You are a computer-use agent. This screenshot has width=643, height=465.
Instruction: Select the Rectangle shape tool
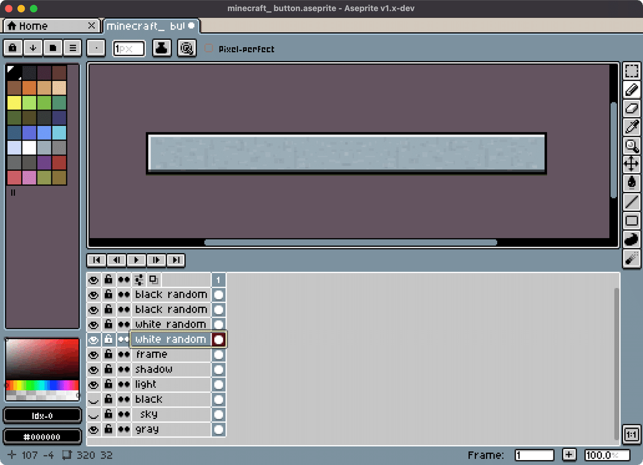point(632,220)
